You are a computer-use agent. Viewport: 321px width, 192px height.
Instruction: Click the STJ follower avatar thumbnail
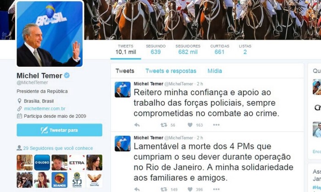77,180
